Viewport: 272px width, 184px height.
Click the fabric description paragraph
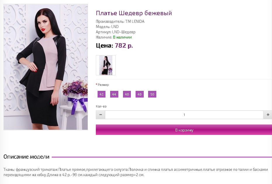point(136,172)
